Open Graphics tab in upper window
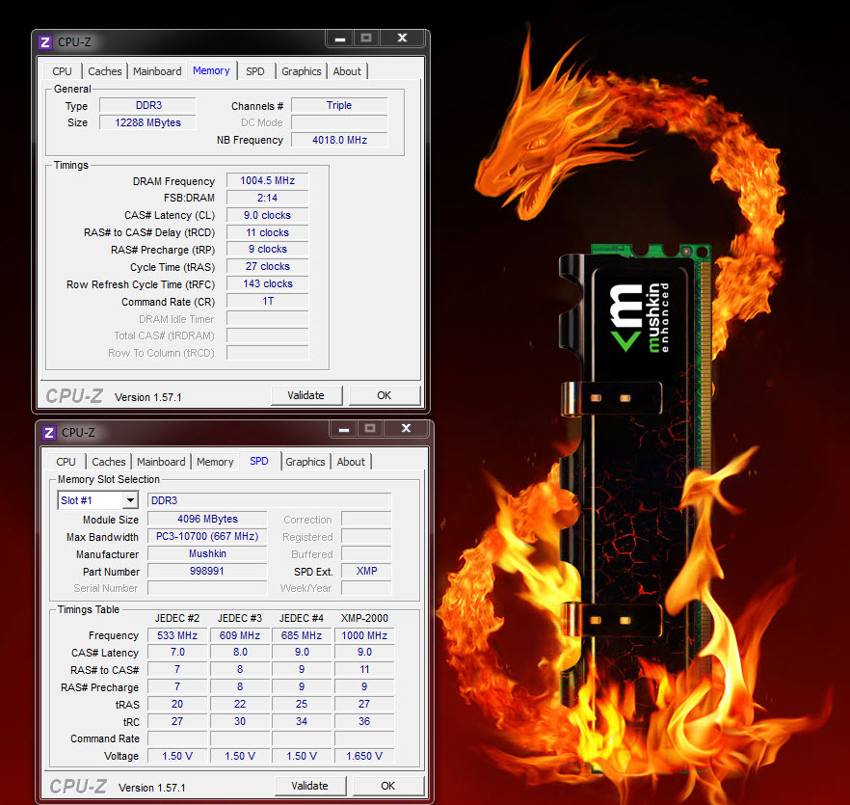This screenshot has height=805, width=850. pos(302,71)
